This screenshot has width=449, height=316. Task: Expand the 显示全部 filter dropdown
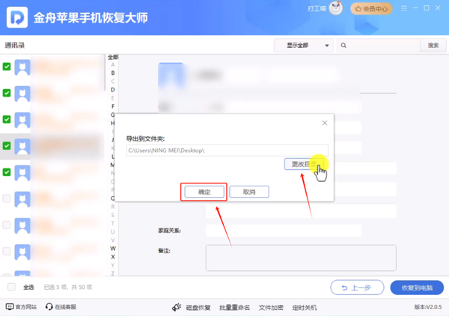coord(304,45)
